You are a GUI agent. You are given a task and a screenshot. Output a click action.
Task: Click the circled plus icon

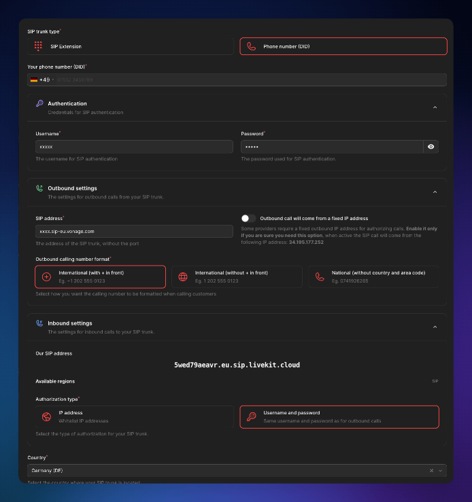(x=46, y=277)
